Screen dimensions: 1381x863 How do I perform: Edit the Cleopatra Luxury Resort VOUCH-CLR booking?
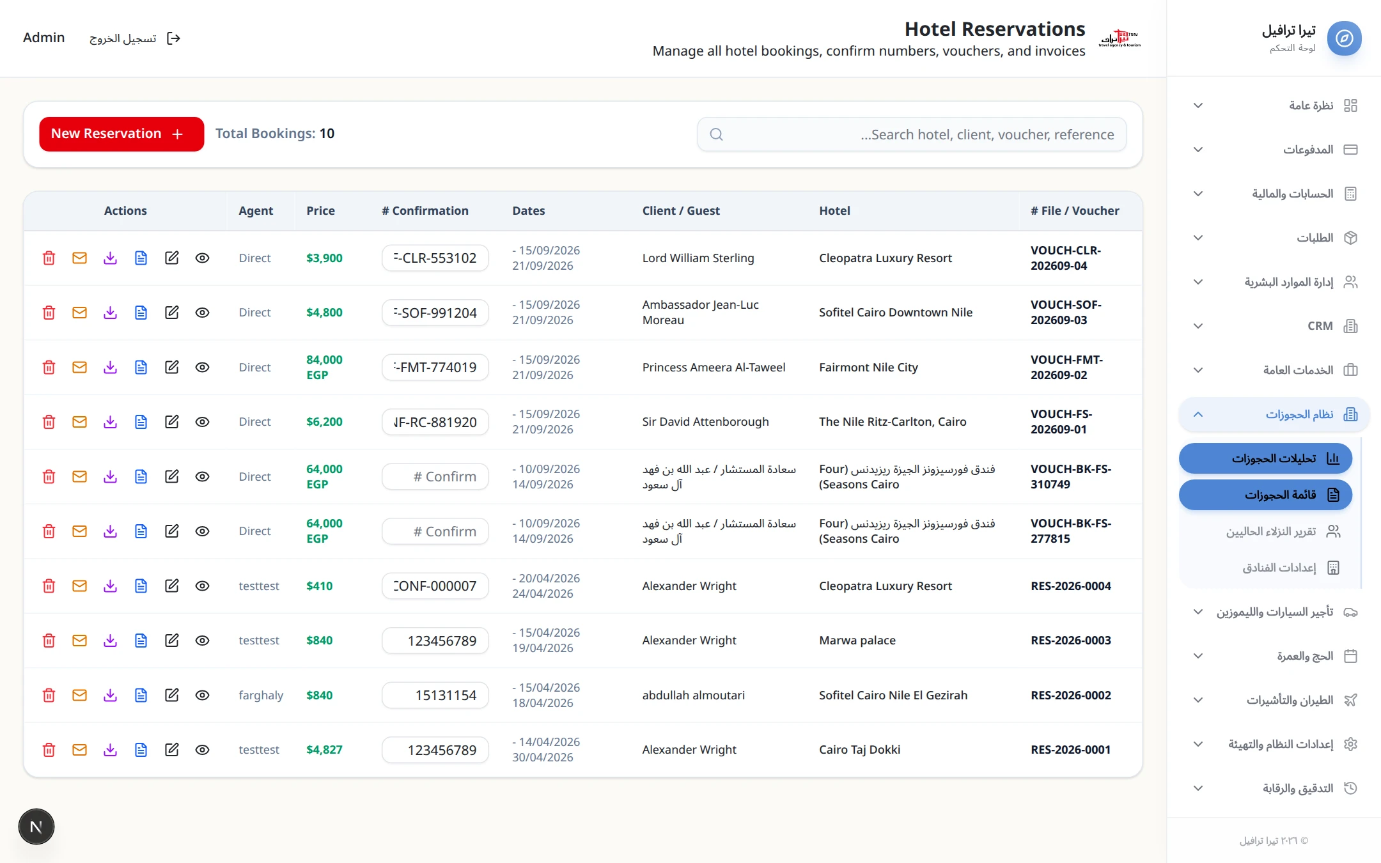[x=171, y=258]
